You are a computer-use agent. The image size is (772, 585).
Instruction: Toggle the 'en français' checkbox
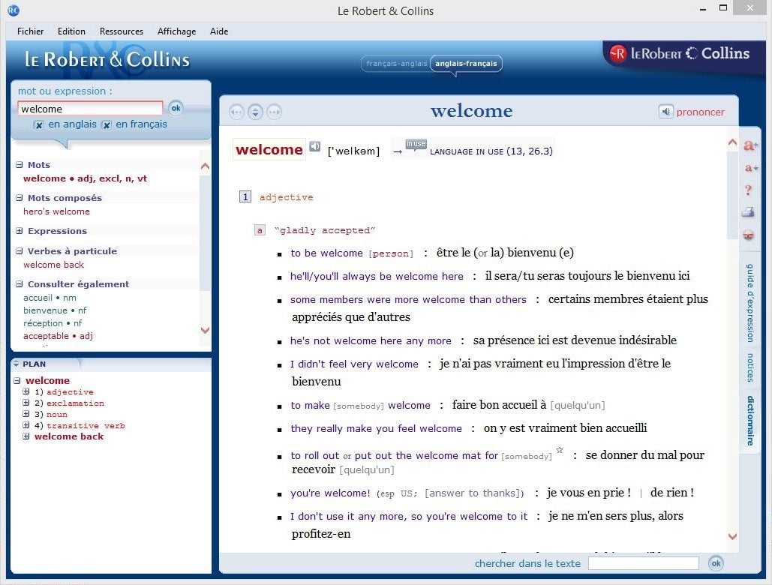pos(107,125)
